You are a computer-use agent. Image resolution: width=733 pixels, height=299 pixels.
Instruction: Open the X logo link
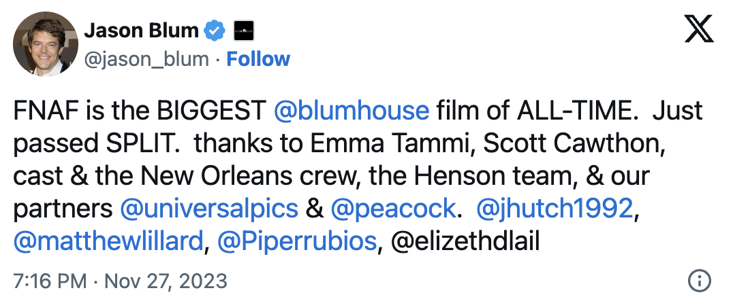tap(698, 30)
